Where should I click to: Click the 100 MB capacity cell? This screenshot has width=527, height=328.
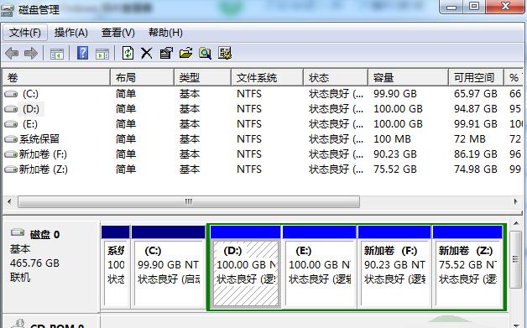pos(392,138)
